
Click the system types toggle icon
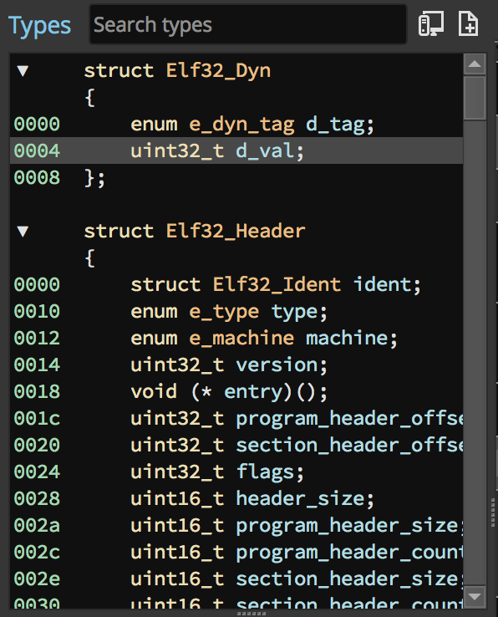tap(430, 24)
